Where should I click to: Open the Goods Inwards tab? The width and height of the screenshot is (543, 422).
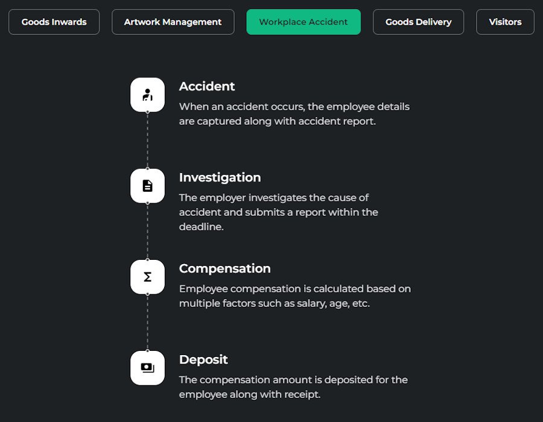54,22
